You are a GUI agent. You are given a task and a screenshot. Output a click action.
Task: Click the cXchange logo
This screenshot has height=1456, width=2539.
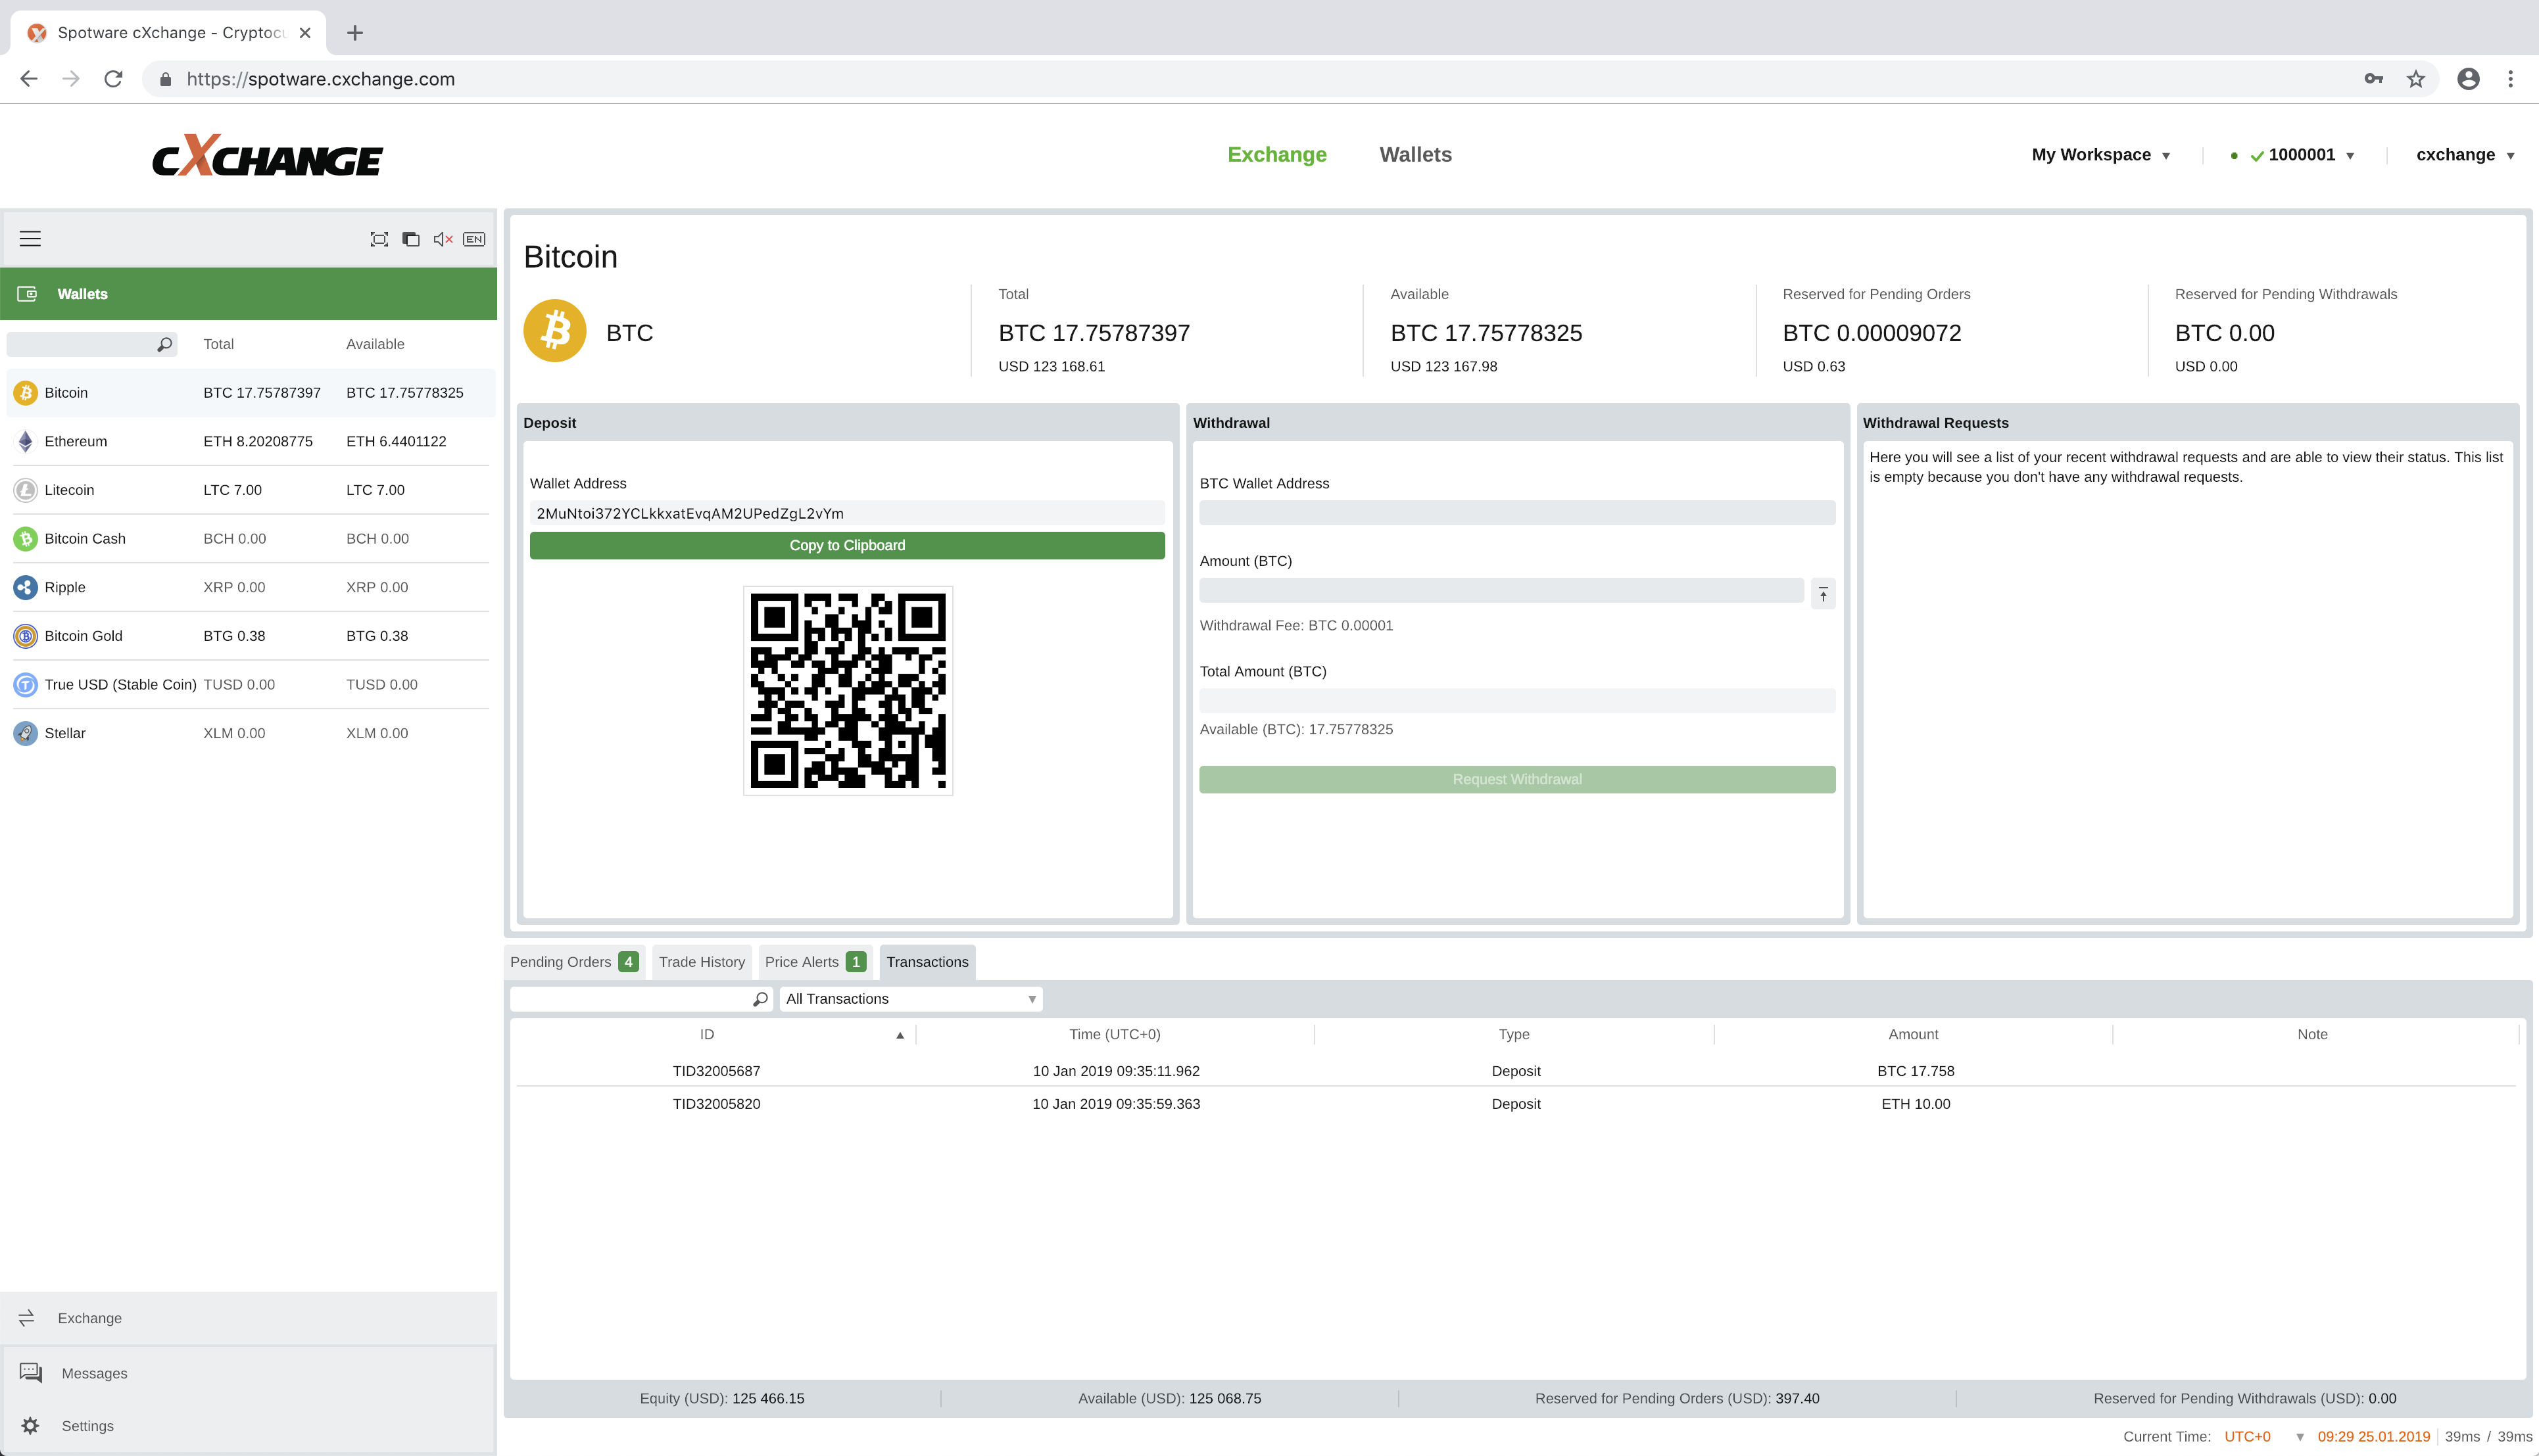[x=267, y=156]
